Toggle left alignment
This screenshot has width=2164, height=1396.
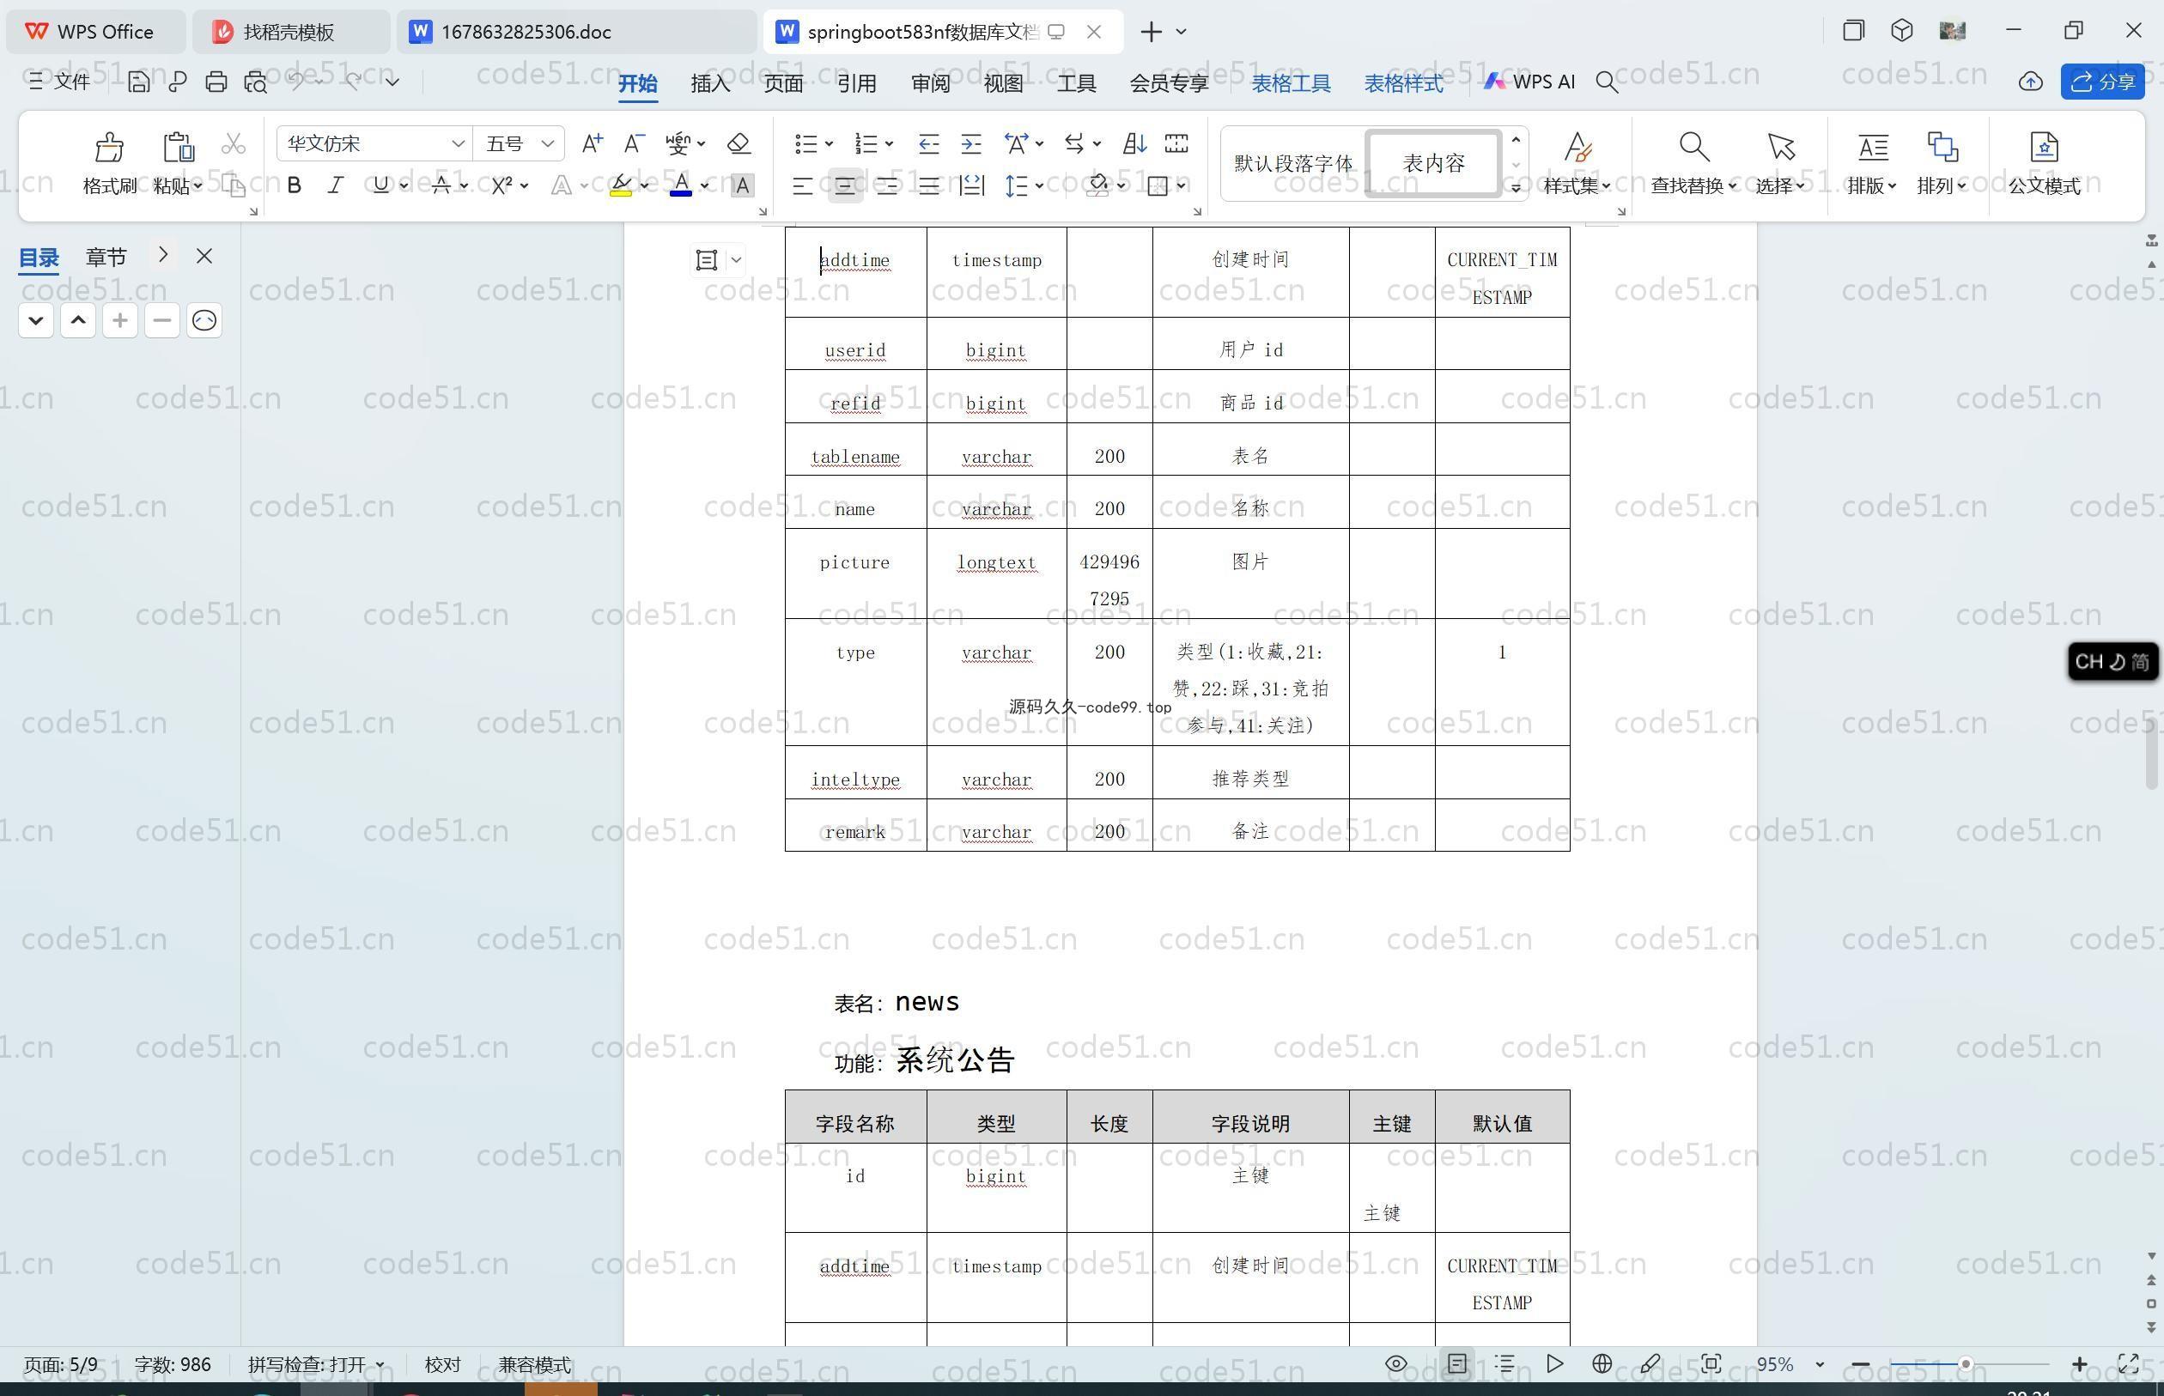(x=802, y=185)
